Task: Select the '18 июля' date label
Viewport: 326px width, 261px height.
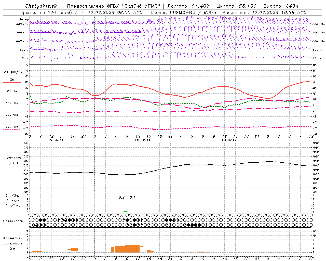Action: click(142, 140)
